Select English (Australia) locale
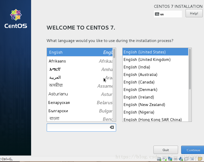Image resolution: width=204 pixels, height=162 pixels. (155, 75)
